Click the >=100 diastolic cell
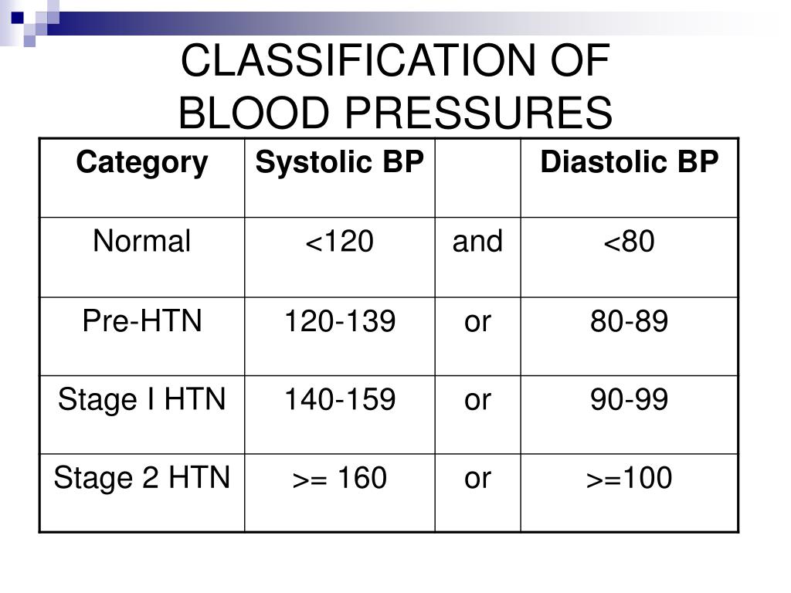The width and height of the screenshot is (791, 593). tap(629, 493)
